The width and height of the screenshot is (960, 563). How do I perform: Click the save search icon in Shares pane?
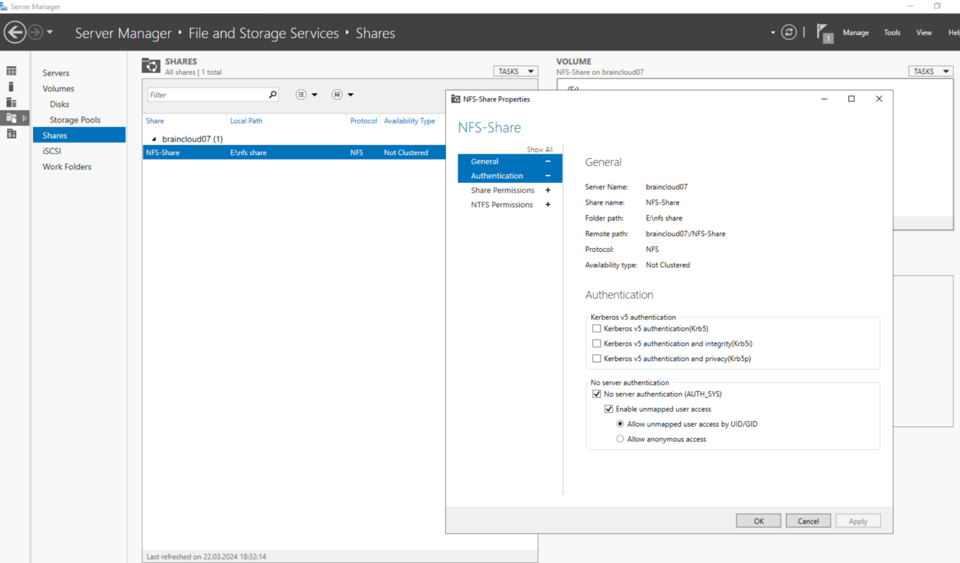tap(336, 94)
